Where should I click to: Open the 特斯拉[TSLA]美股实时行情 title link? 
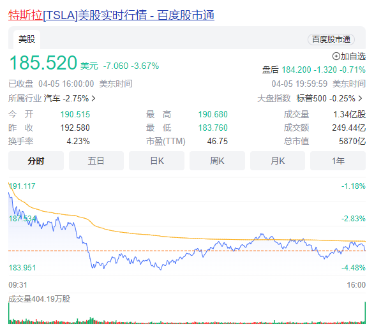(x=111, y=15)
